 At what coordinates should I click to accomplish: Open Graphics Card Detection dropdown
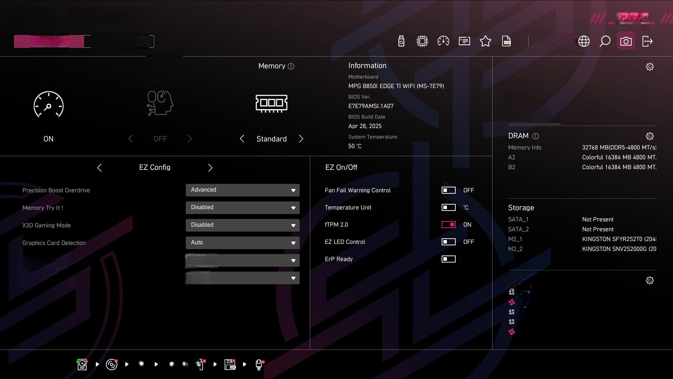point(243,243)
